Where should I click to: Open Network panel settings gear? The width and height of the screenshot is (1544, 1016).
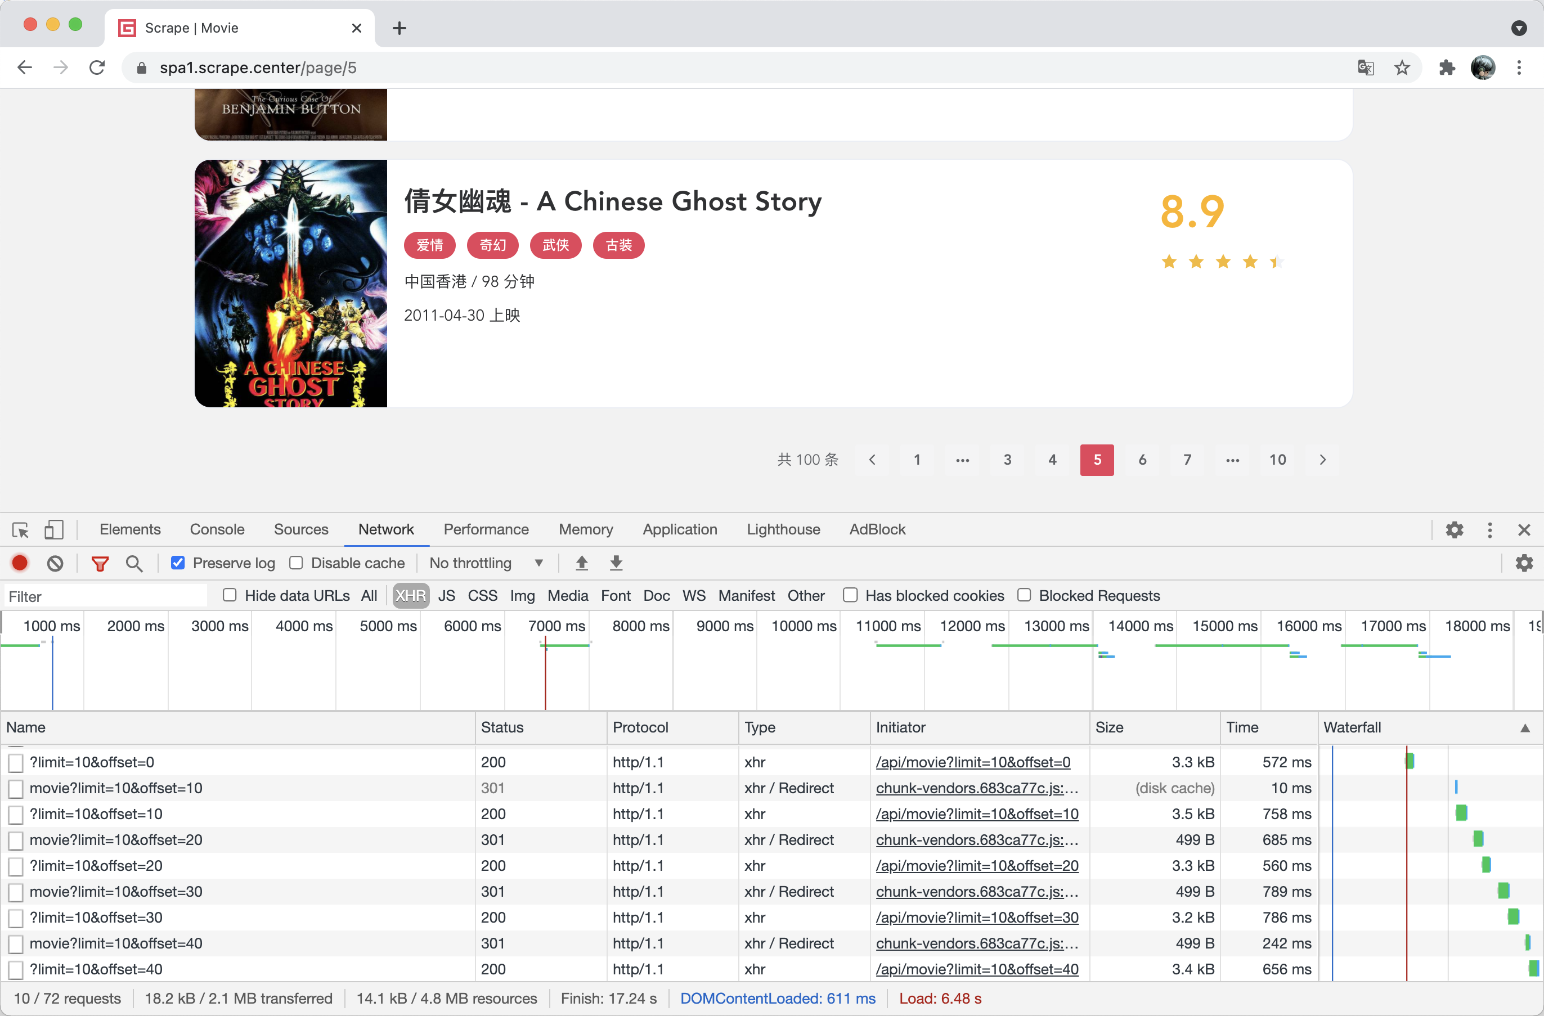(1524, 563)
